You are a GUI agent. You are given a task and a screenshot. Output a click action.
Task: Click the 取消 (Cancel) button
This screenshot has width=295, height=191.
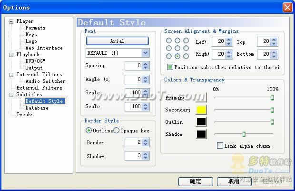click(234, 181)
